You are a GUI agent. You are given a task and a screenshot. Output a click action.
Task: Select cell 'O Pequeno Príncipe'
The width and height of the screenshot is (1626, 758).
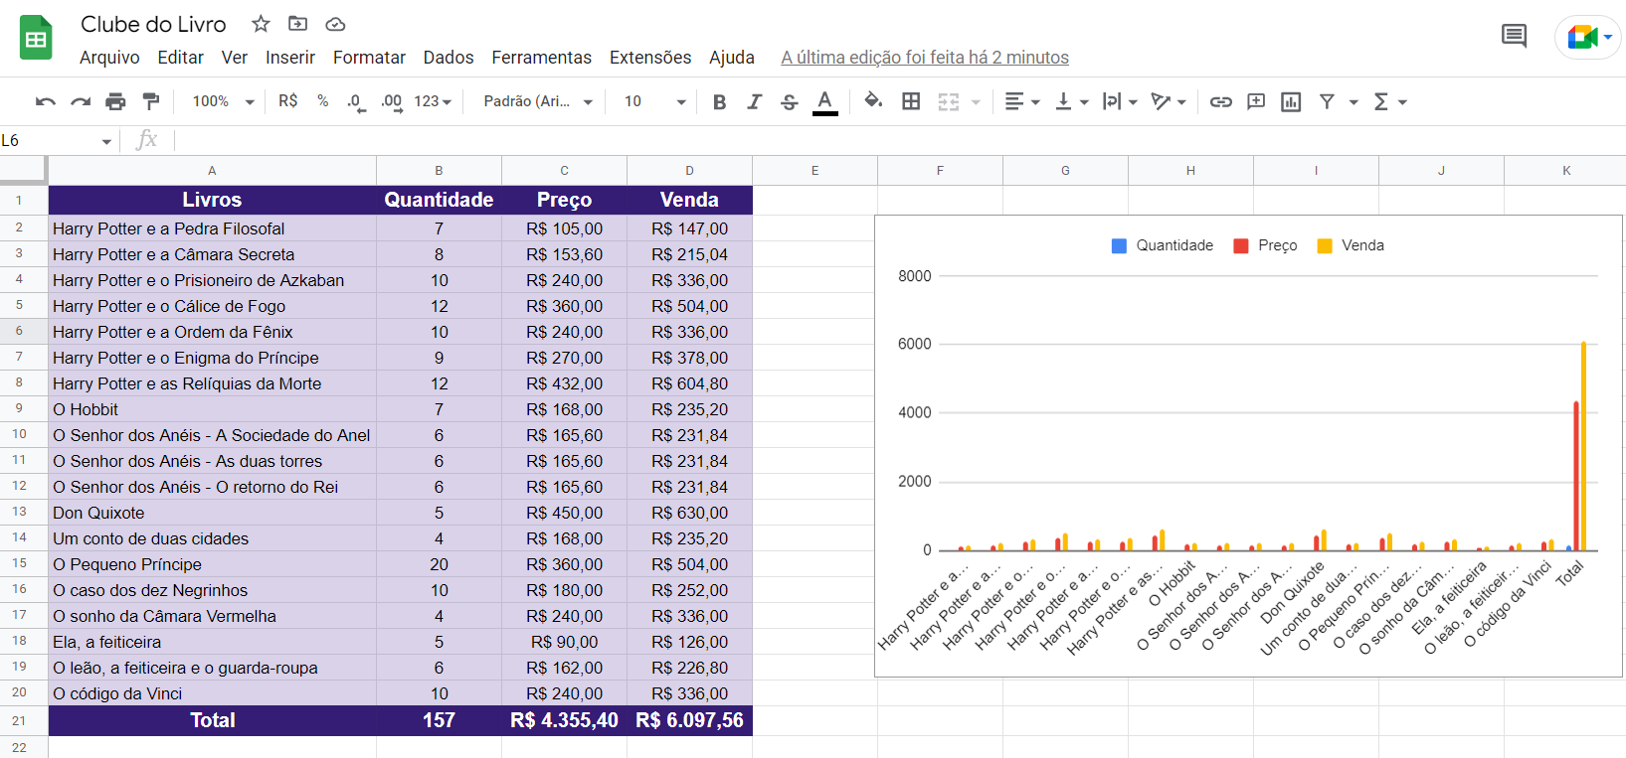[x=212, y=564]
